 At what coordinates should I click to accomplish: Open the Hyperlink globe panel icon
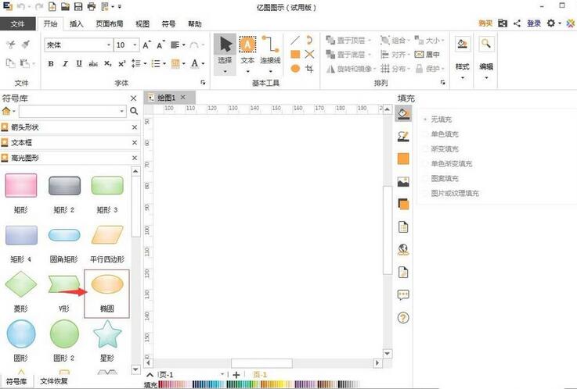403,249
